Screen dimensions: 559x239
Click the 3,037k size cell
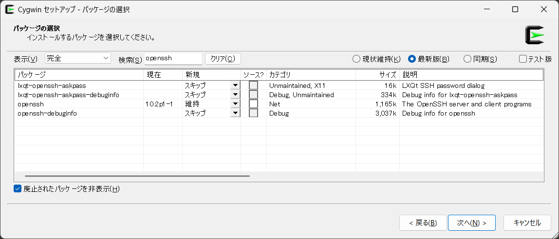[x=386, y=114]
